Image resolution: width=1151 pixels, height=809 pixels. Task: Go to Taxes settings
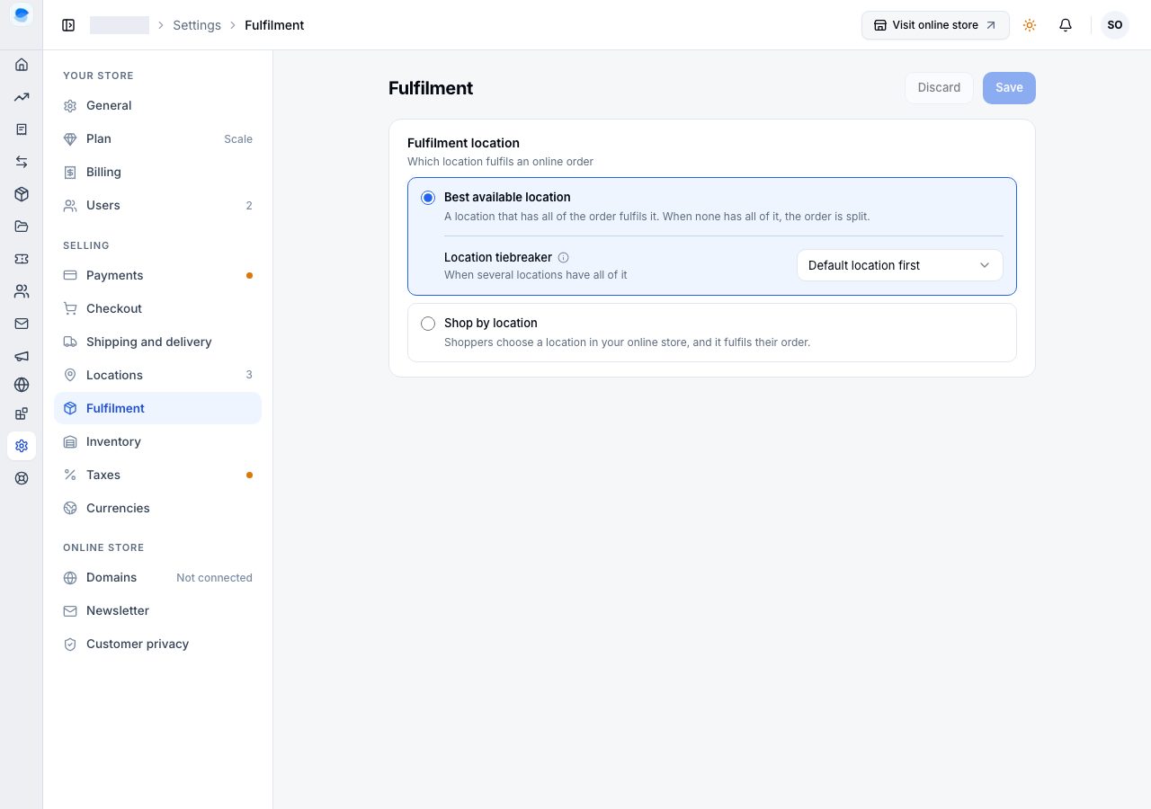(x=157, y=475)
